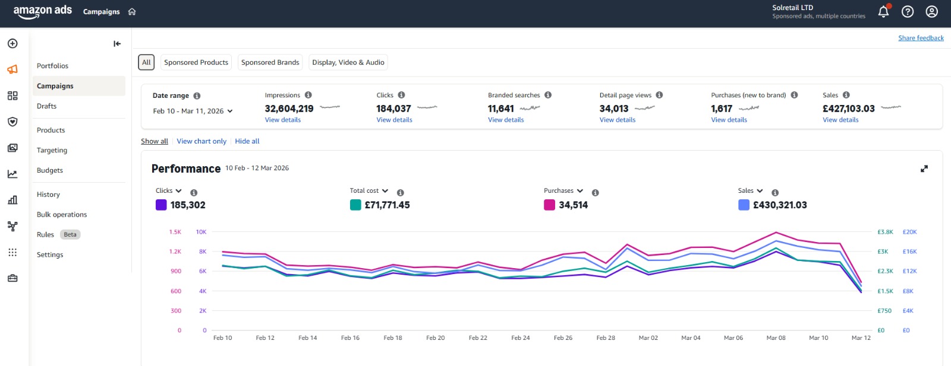This screenshot has width=951, height=366.
Task: Click the purple Clicks color swatch
Action: coord(161,205)
